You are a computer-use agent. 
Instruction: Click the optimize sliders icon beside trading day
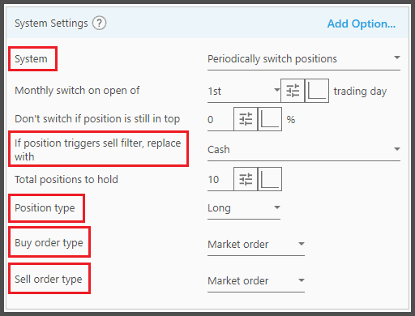(293, 91)
